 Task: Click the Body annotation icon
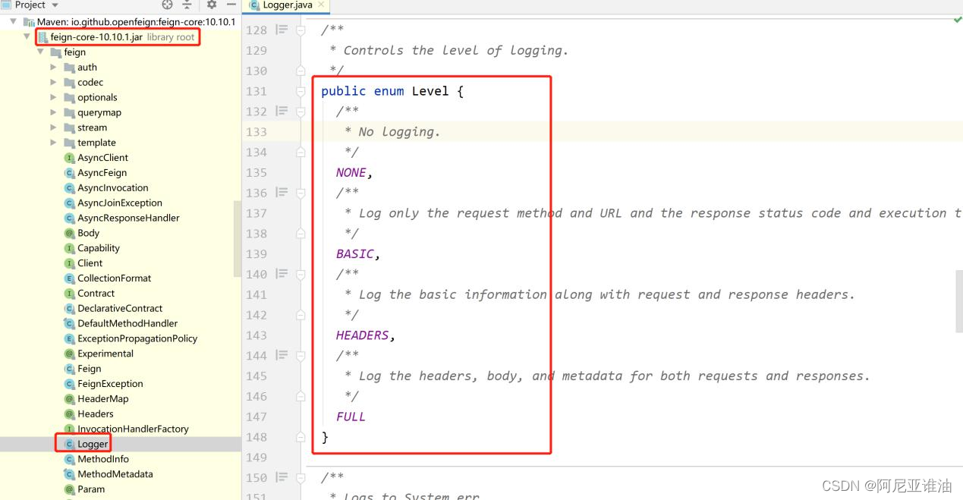pos(70,233)
